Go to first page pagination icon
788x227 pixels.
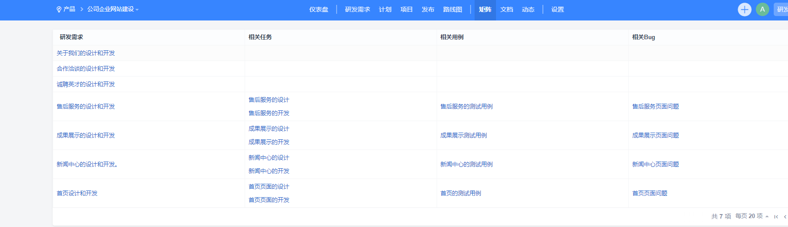click(x=776, y=217)
